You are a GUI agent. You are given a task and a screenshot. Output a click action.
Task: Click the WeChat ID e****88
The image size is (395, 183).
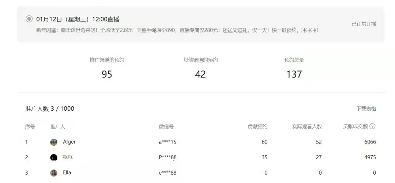(168, 173)
